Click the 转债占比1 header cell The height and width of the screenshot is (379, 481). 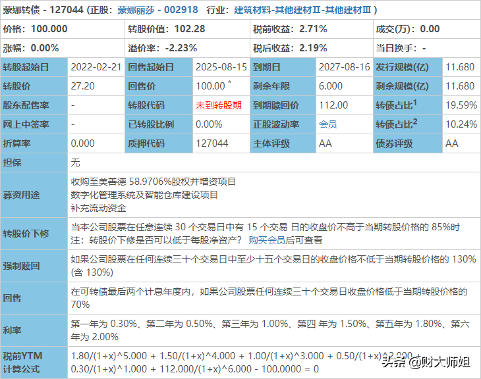coord(408,105)
